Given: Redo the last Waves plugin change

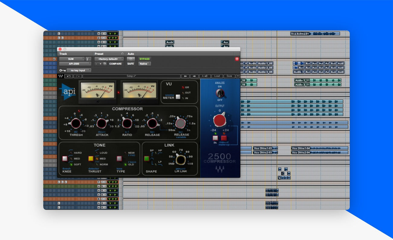Looking at the screenshot, I should tap(78, 76).
